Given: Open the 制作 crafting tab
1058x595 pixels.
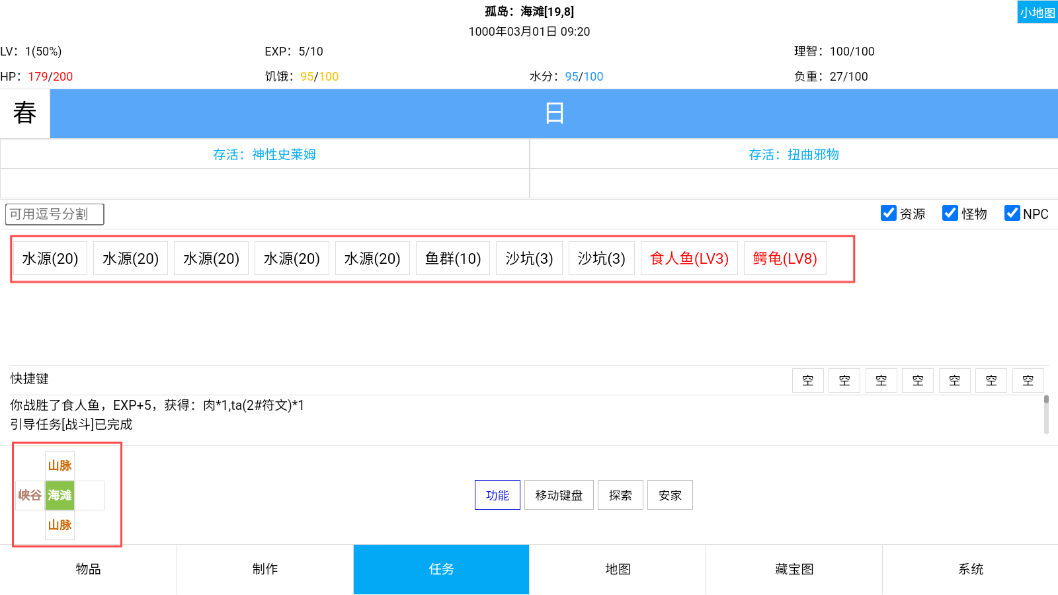Looking at the screenshot, I should pos(265,569).
